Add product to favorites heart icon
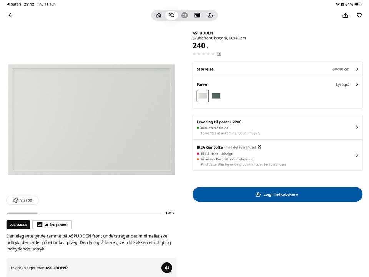The height and width of the screenshot is (277, 369). pyautogui.click(x=359, y=15)
